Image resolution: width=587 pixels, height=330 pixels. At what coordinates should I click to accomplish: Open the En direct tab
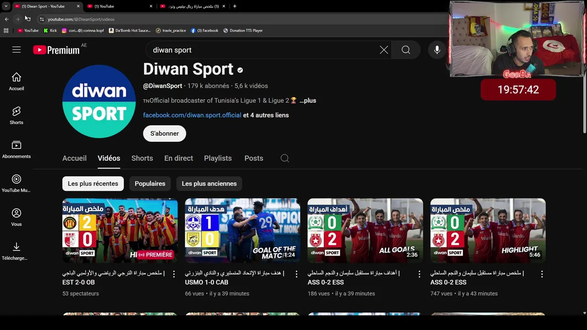pos(178,158)
